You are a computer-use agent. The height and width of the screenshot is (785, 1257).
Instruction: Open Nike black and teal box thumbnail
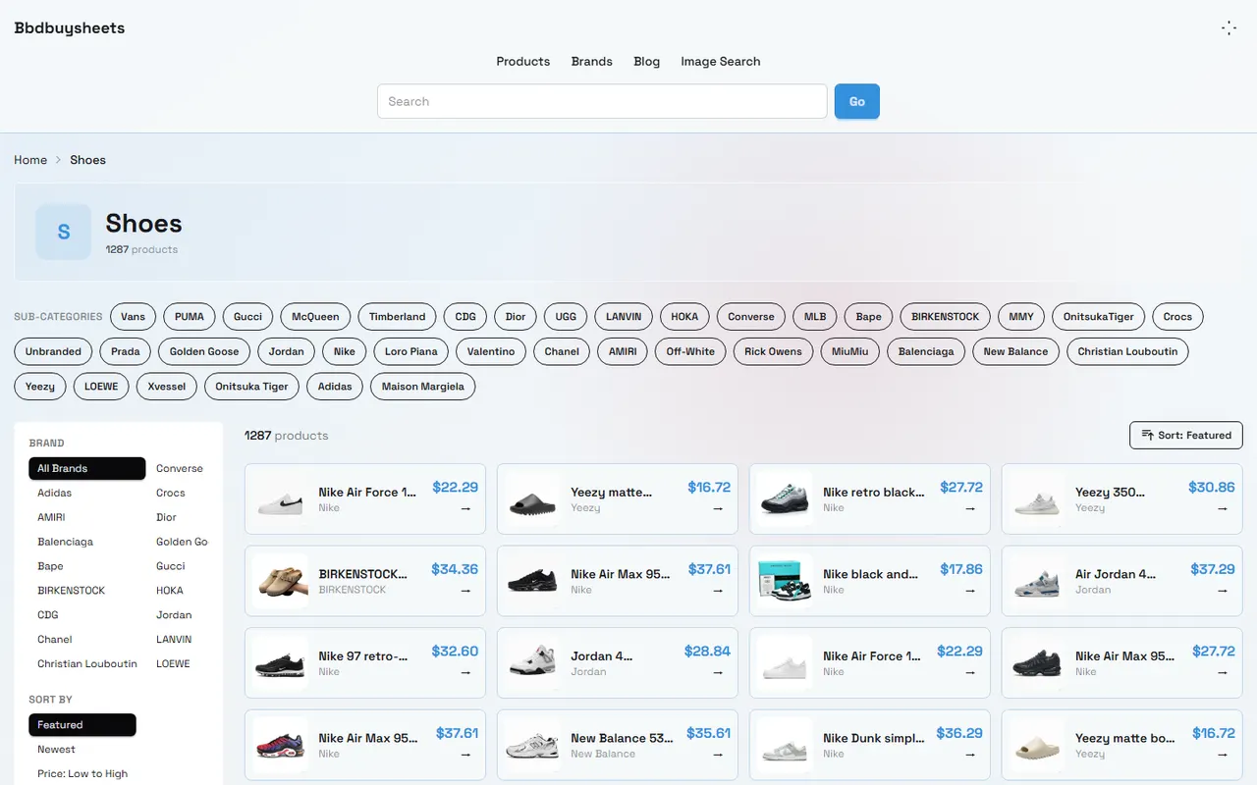point(786,581)
